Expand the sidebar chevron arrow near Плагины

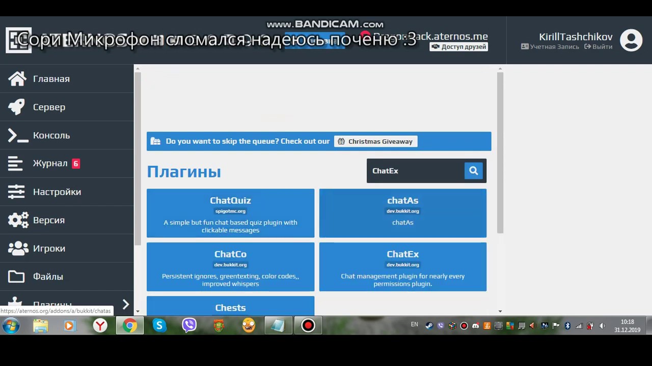pyautogui.click(x=126, y=304)
